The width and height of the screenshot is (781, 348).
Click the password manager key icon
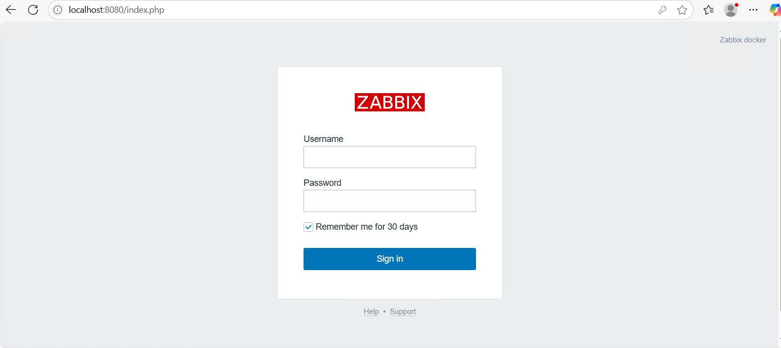click(662, 10)
